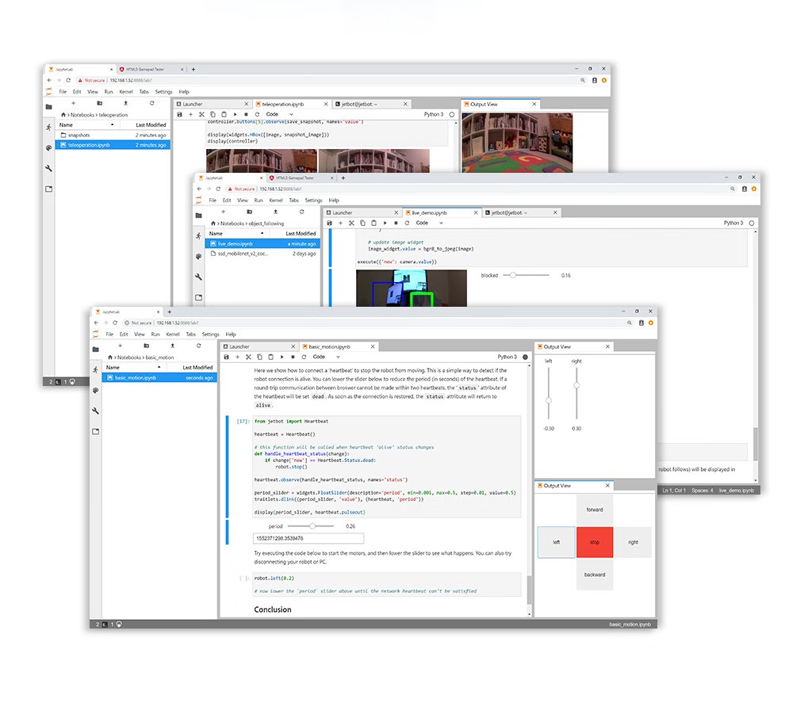Refresh file list in basic_motion file browser
The height and width of the screenshot is (707, 785).
[199, 346]
